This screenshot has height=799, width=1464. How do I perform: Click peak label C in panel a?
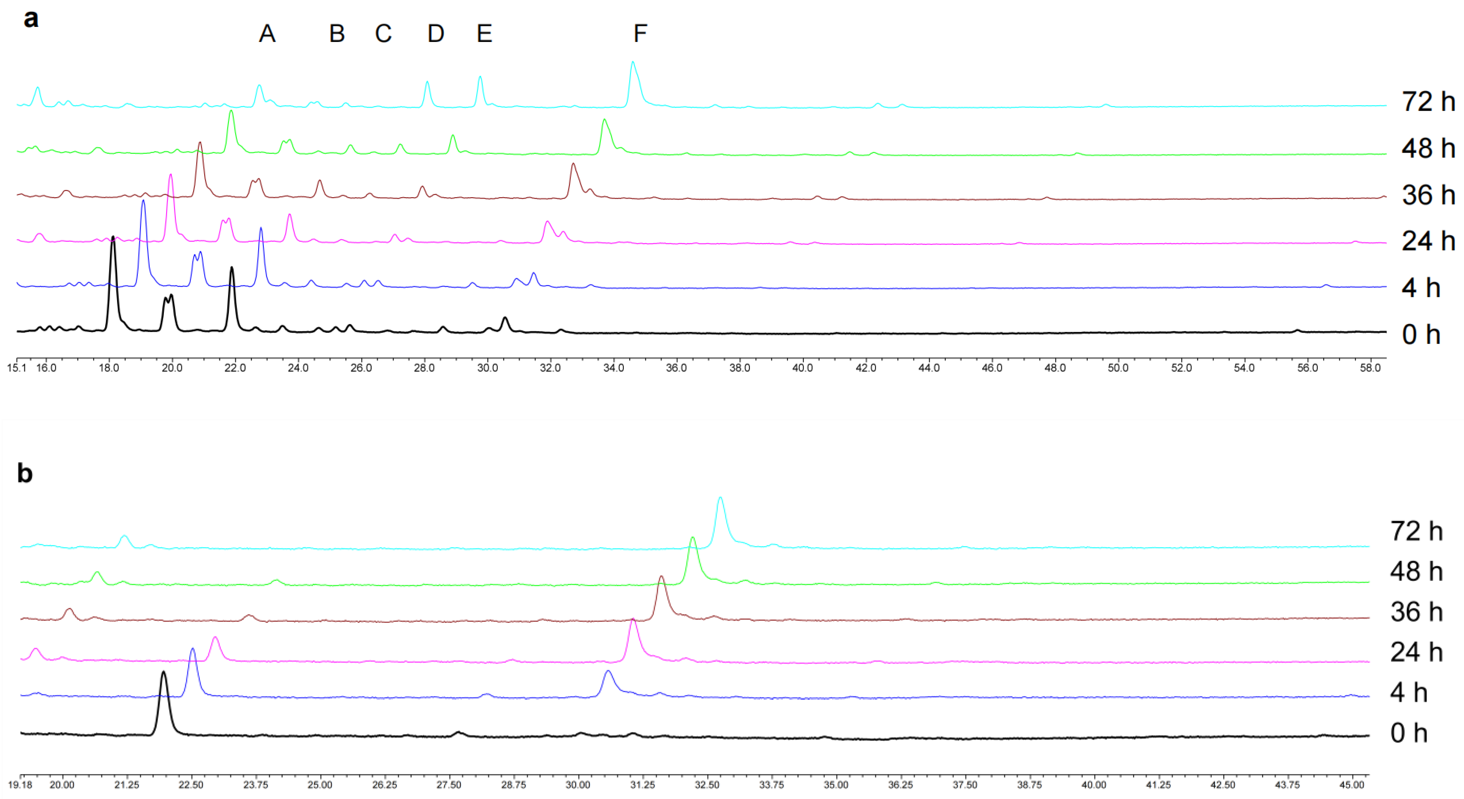(383, 34)
